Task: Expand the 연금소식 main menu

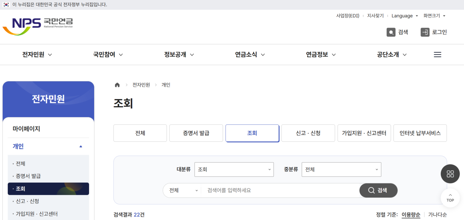Action: 250,55
